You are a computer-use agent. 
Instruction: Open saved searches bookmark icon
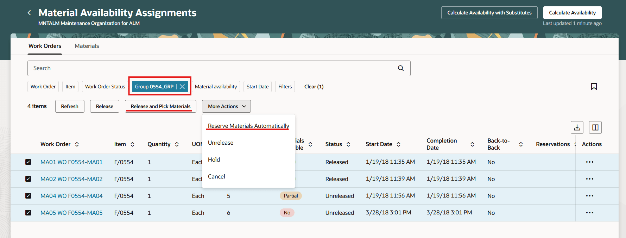pyautogui.click(x=594, y=87)
